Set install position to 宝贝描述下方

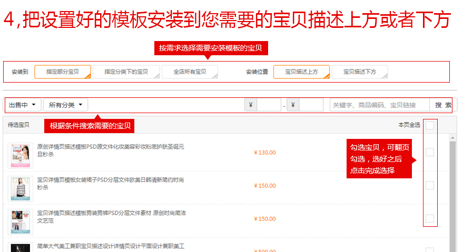pos(360,72)
